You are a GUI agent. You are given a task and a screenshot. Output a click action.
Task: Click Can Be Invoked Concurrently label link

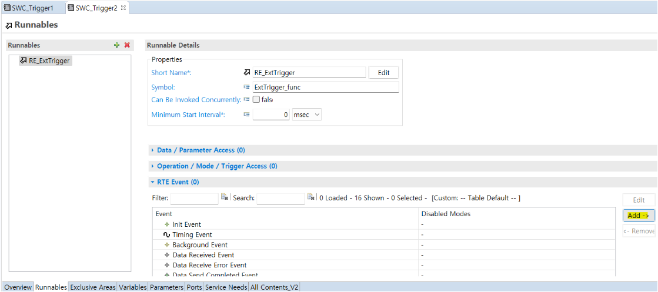coord(196,100)
